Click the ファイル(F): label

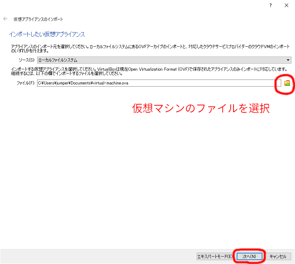click(26, 83)
